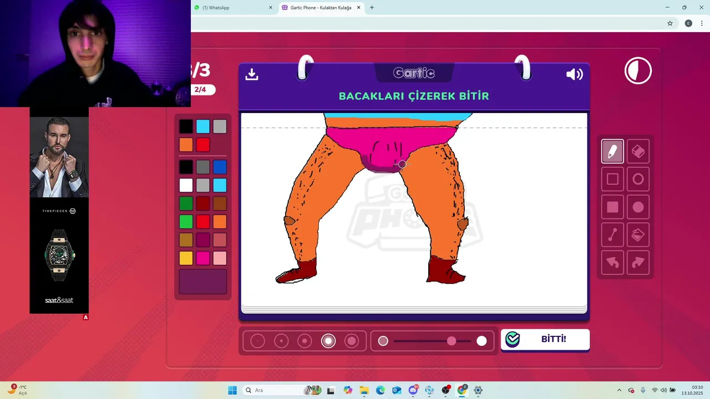710x399 pixels.
Task: Open the Wi-Fi network tray icon
Action: click(655, 390)
